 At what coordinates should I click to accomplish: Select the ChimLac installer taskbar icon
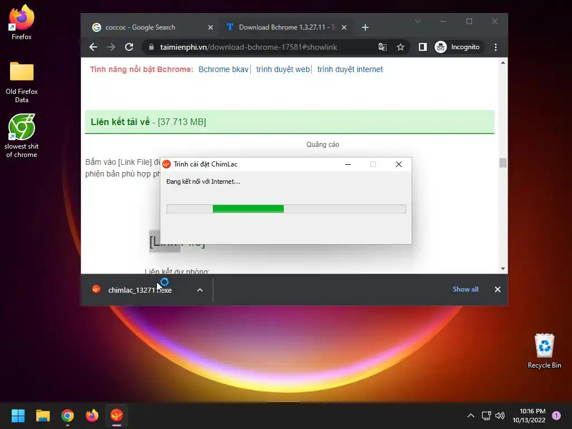pyautogui.click(x=117, y=416)
